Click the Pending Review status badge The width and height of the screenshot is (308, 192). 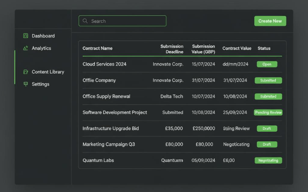268,113
